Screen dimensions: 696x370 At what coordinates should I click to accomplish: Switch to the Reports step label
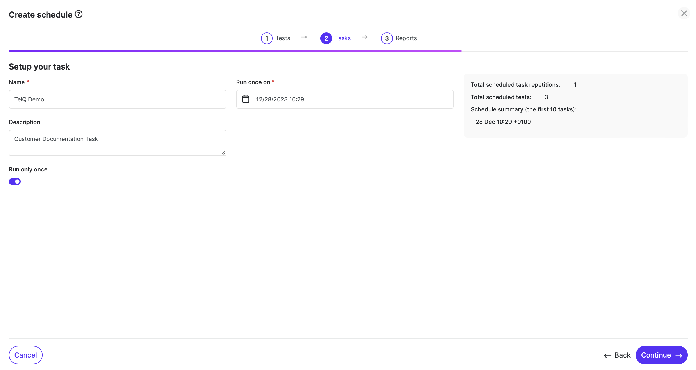(x=406, y=38)
